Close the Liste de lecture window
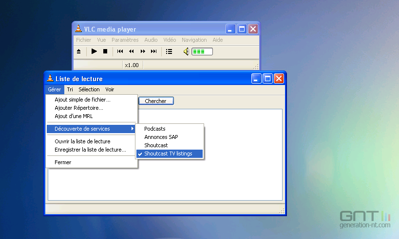The height and width of the screenshot is (239, 399). click(x=279, y=79)
